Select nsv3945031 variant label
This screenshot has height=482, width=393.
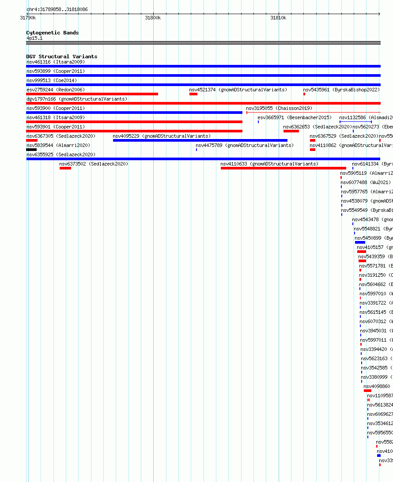[x=376, y=331]
